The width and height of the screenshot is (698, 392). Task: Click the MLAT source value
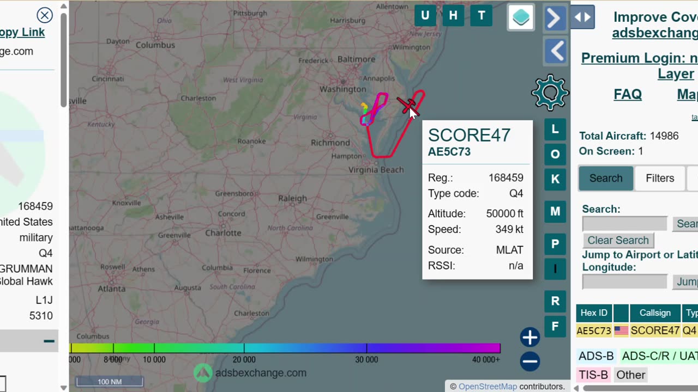[510, 250]
